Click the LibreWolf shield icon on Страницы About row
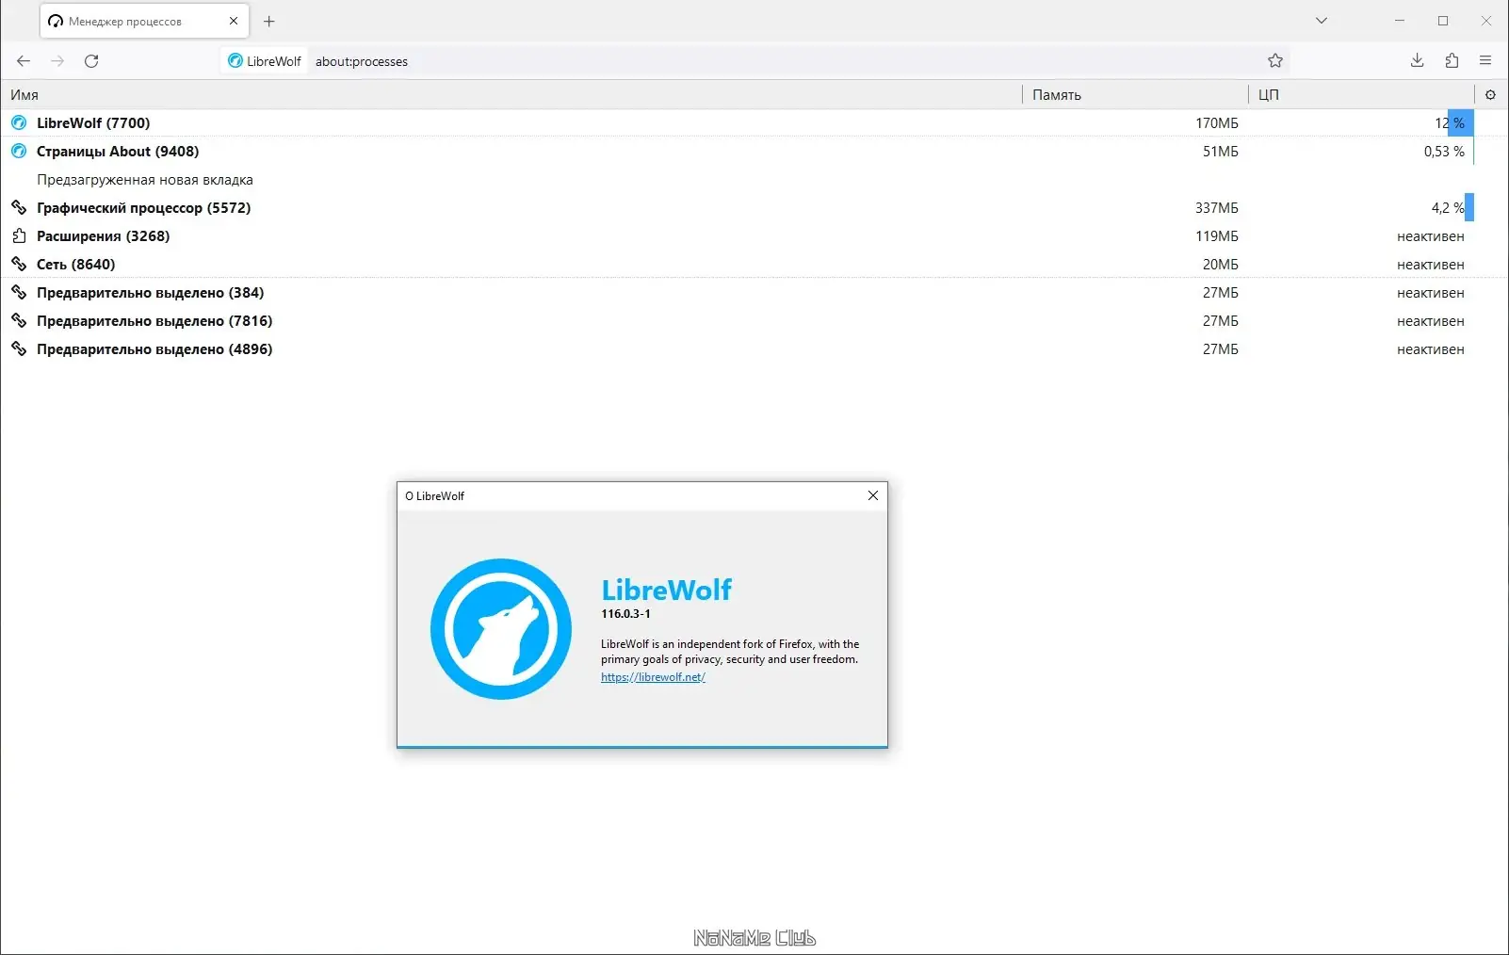The width and height of the screenshot is (1509, 955). pos(18,151)
